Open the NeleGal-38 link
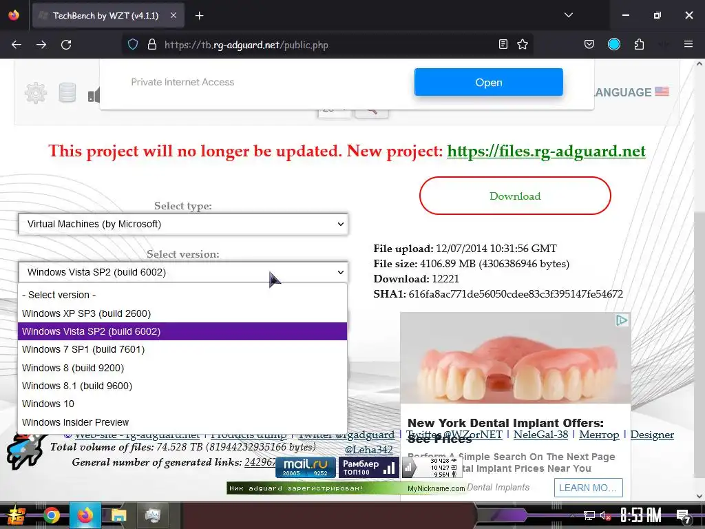Image resolution: width=705 pixels, height=529 pixels. coord(541,435)
